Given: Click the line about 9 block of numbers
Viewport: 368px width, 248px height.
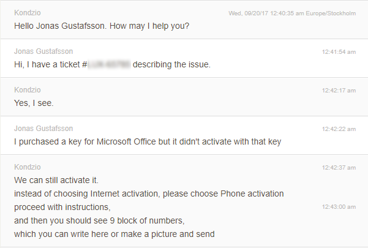Looking at the screenshot, I should [x=99, y=220].
